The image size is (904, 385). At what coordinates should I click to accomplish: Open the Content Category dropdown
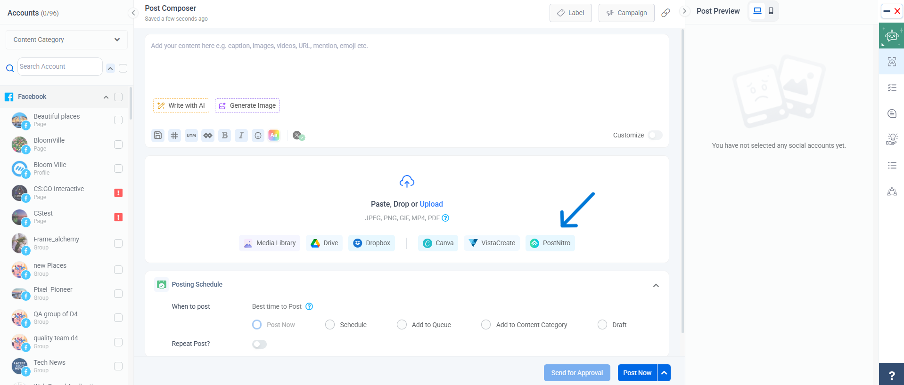tap(66, 40)
